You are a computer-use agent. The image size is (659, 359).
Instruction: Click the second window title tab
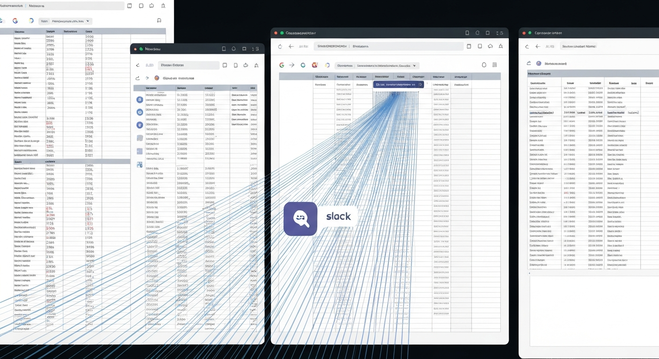point(153,49)
